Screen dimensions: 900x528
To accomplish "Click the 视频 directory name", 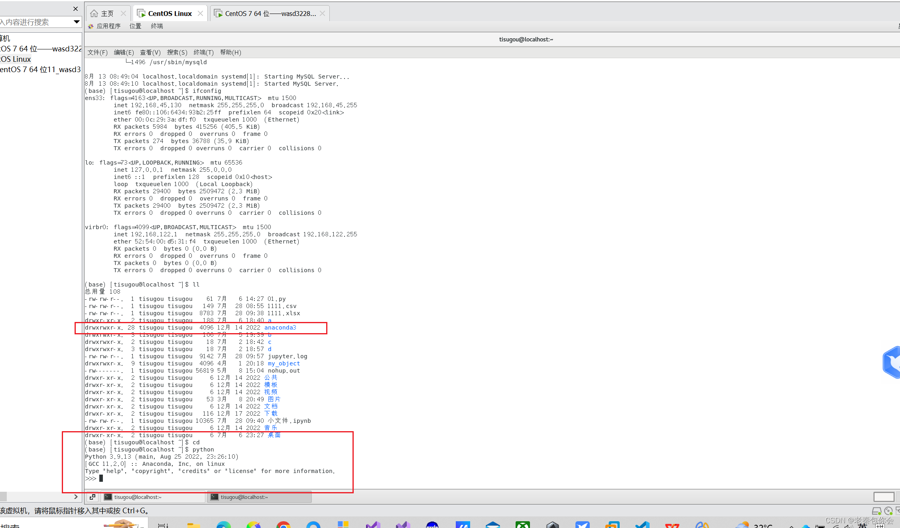I will point(271,392).
